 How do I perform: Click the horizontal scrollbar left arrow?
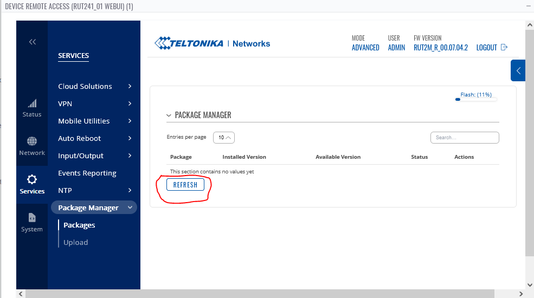(21, 294)
